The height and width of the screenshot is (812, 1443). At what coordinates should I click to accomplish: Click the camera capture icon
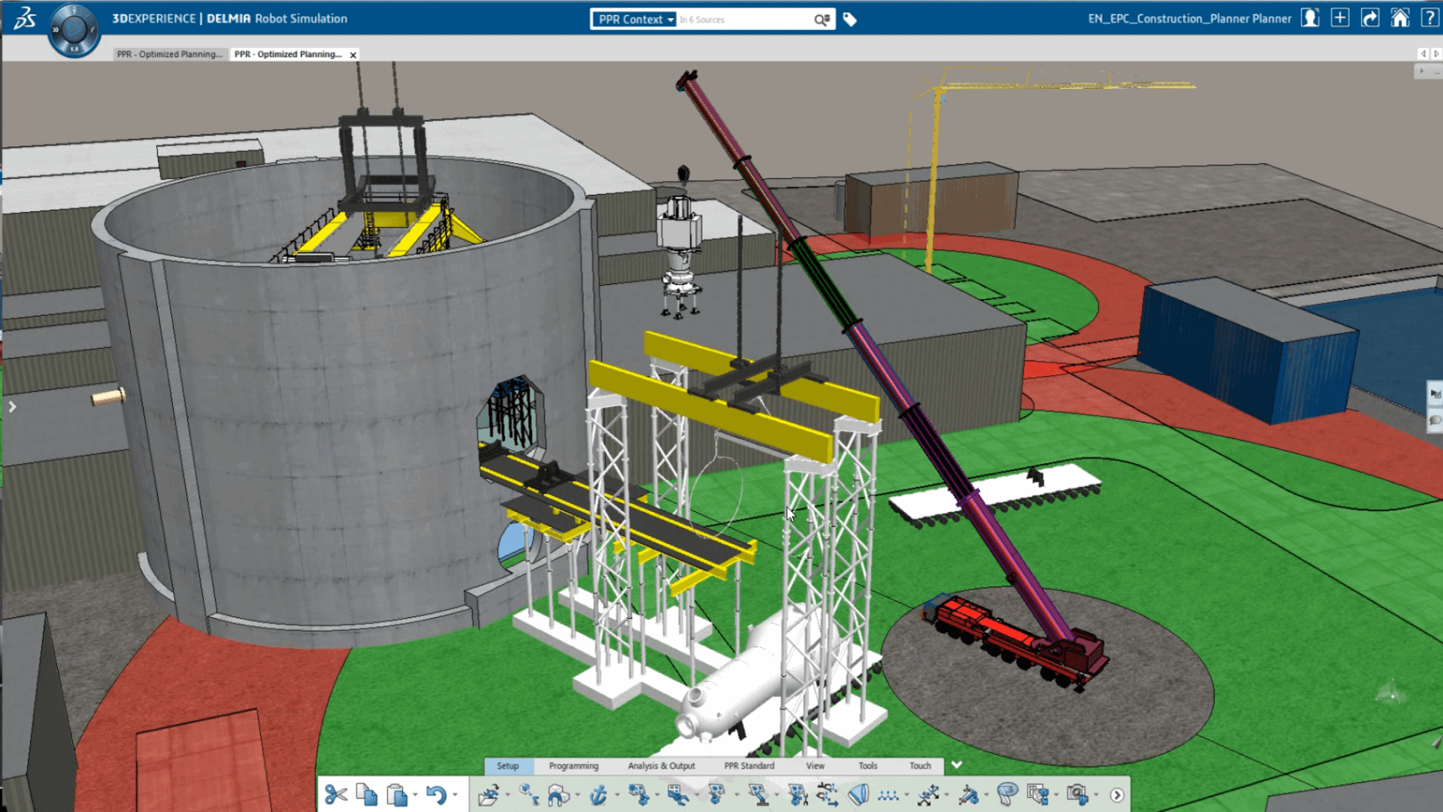click(1077, 795)
